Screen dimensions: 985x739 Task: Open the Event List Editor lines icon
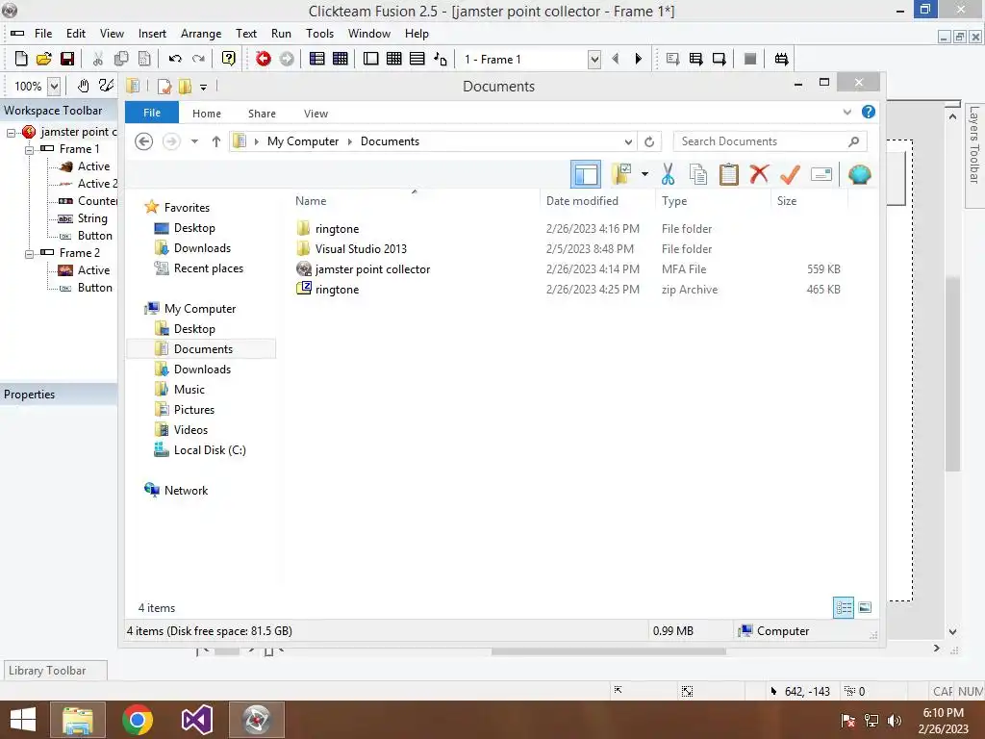tap(417, 59)
